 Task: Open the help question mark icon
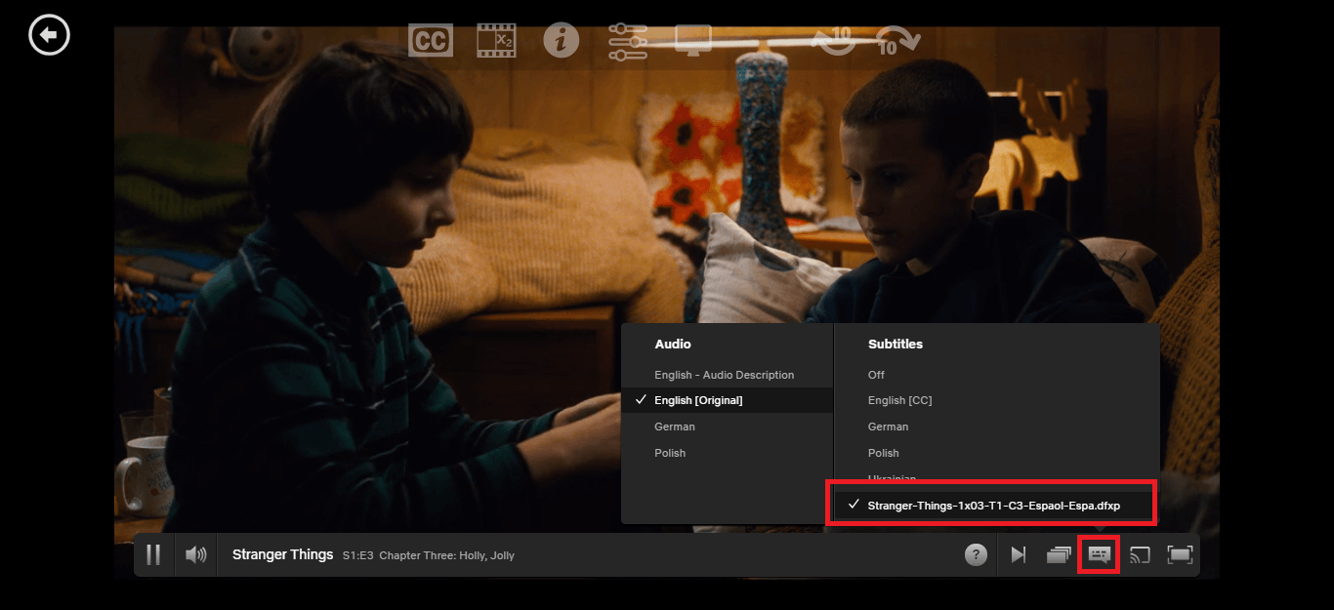976,554
